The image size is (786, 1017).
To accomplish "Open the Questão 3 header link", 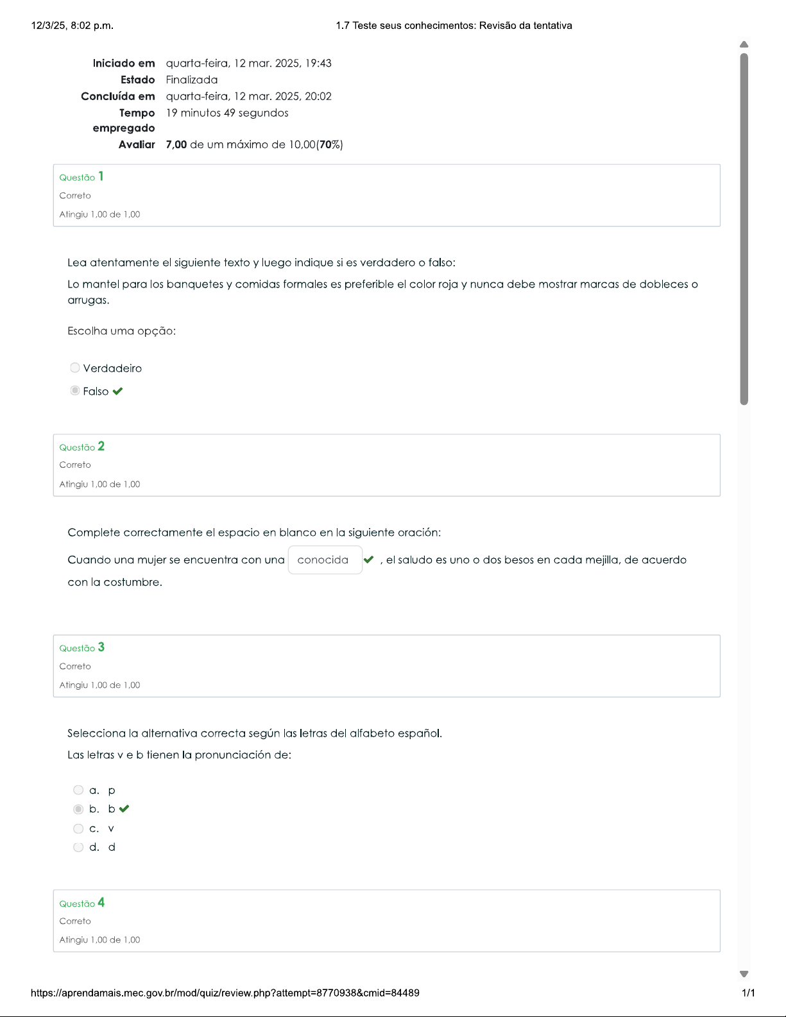I will click(81, 647).
